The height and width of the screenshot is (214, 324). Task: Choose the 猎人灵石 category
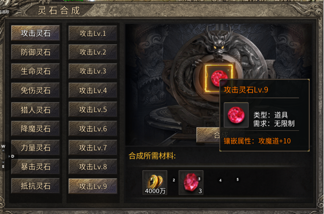(35, 110)
